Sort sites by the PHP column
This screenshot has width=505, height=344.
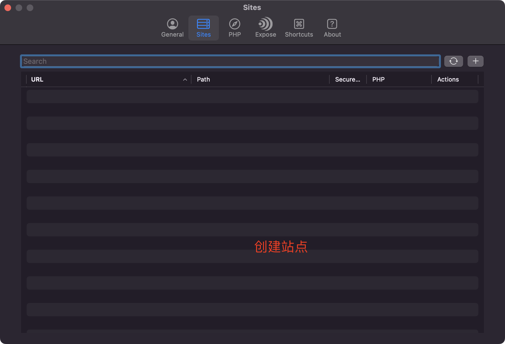tap(378, 79)
